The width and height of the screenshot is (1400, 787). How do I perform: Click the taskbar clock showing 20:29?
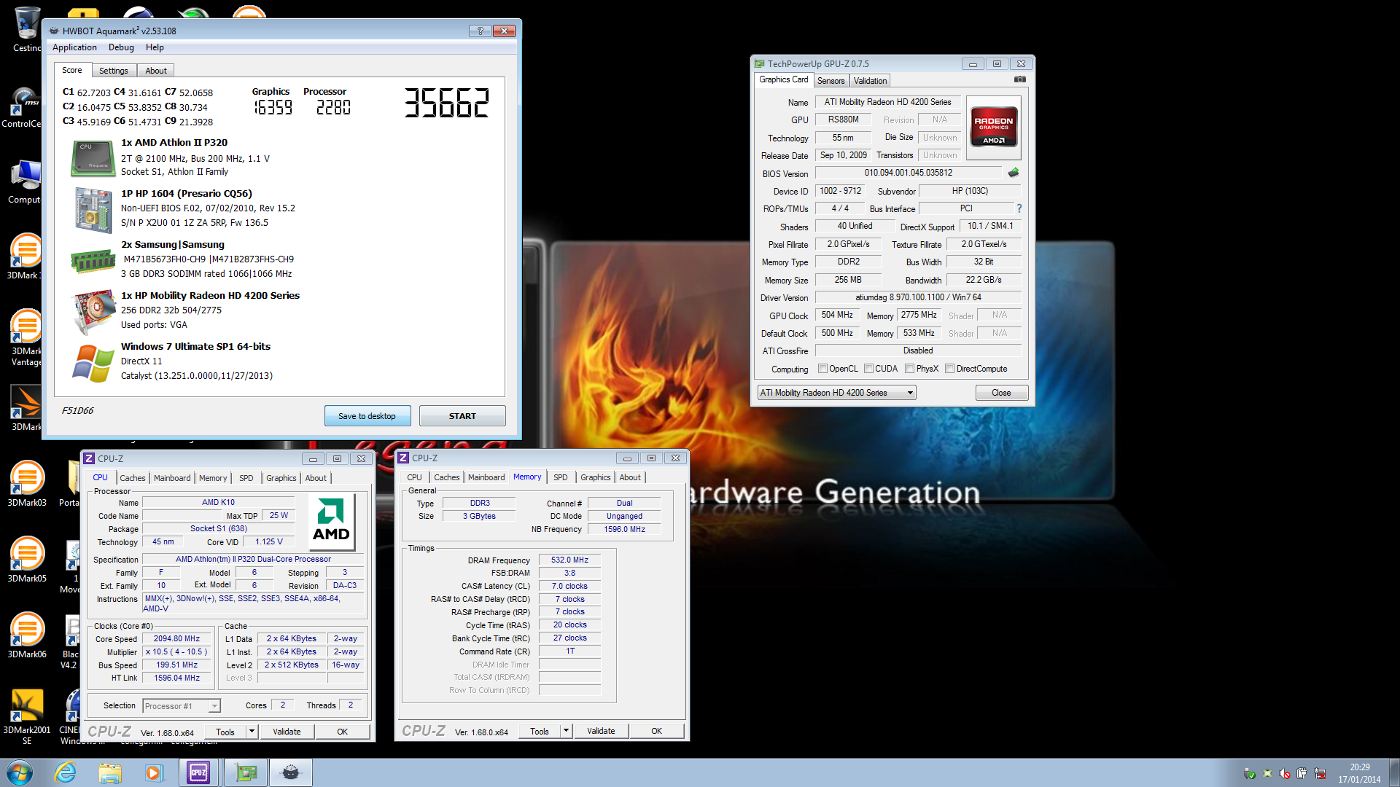(x=1359, y=773)
